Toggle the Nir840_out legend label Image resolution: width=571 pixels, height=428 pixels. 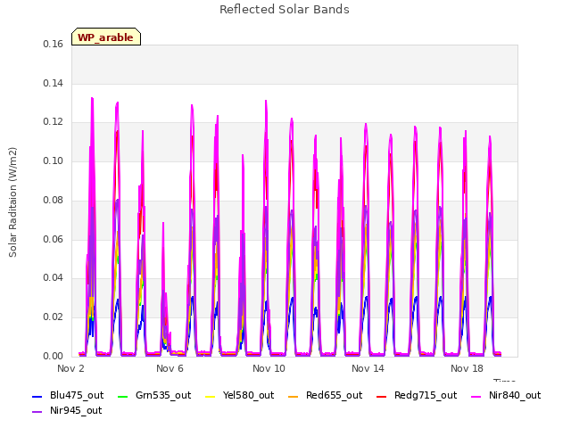click(x=515, y=396)
